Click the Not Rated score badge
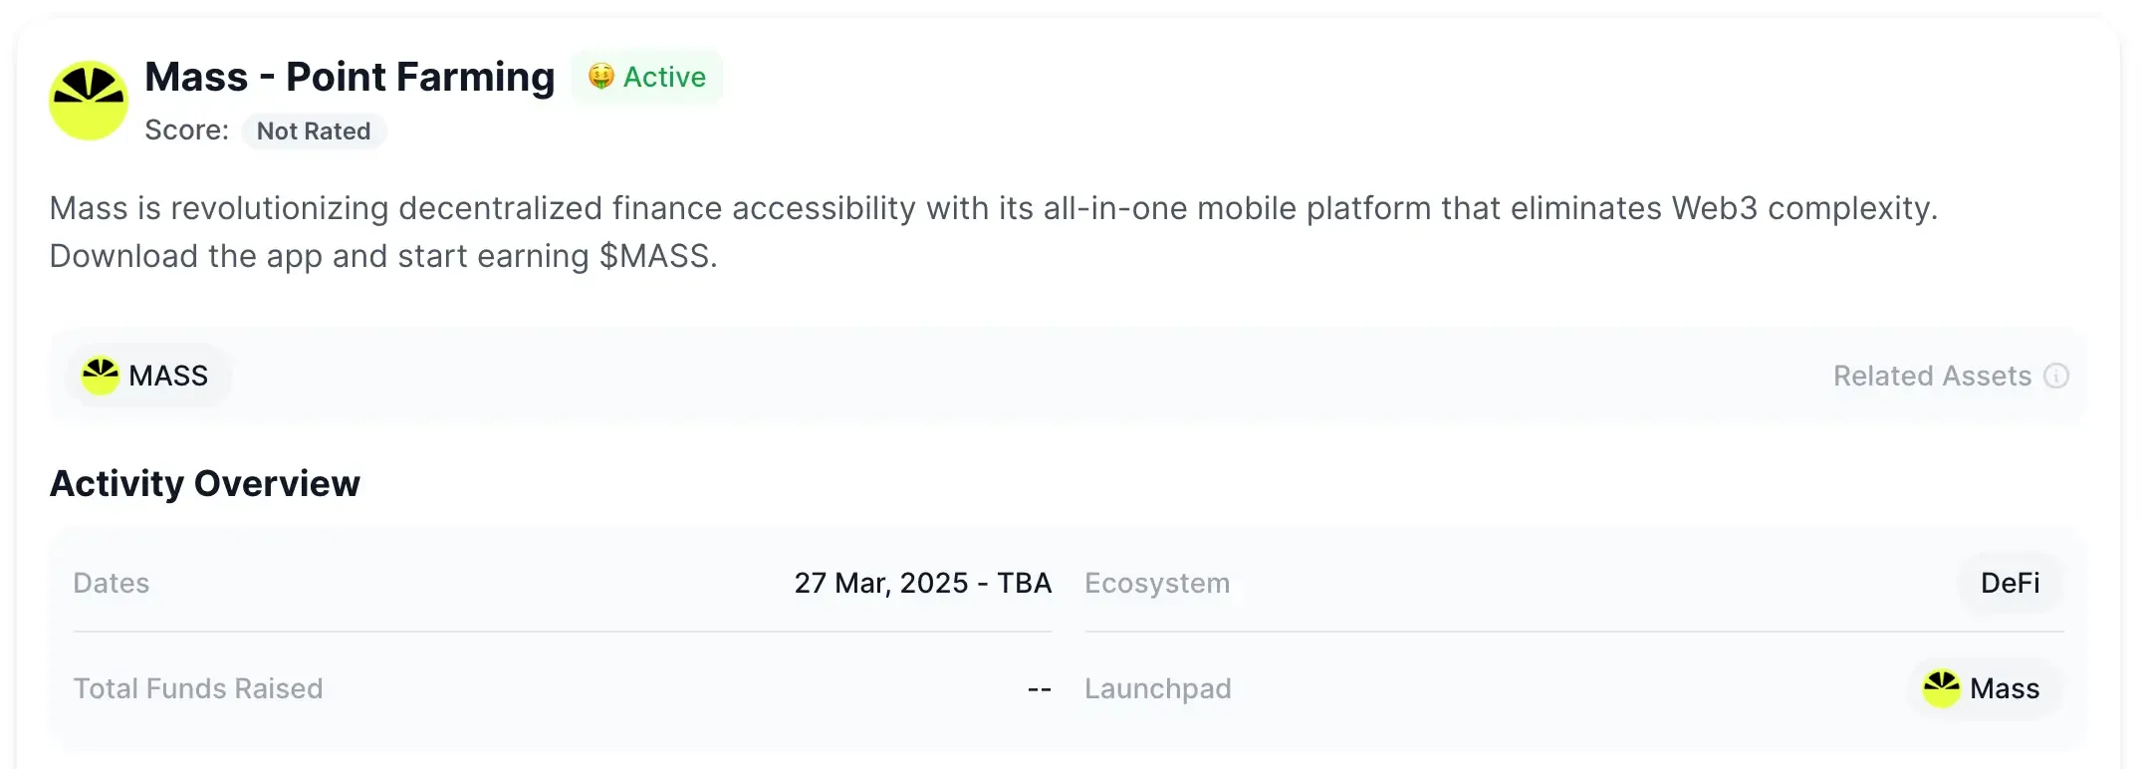This screenshot has height=769, width=2141. (313, 130)
